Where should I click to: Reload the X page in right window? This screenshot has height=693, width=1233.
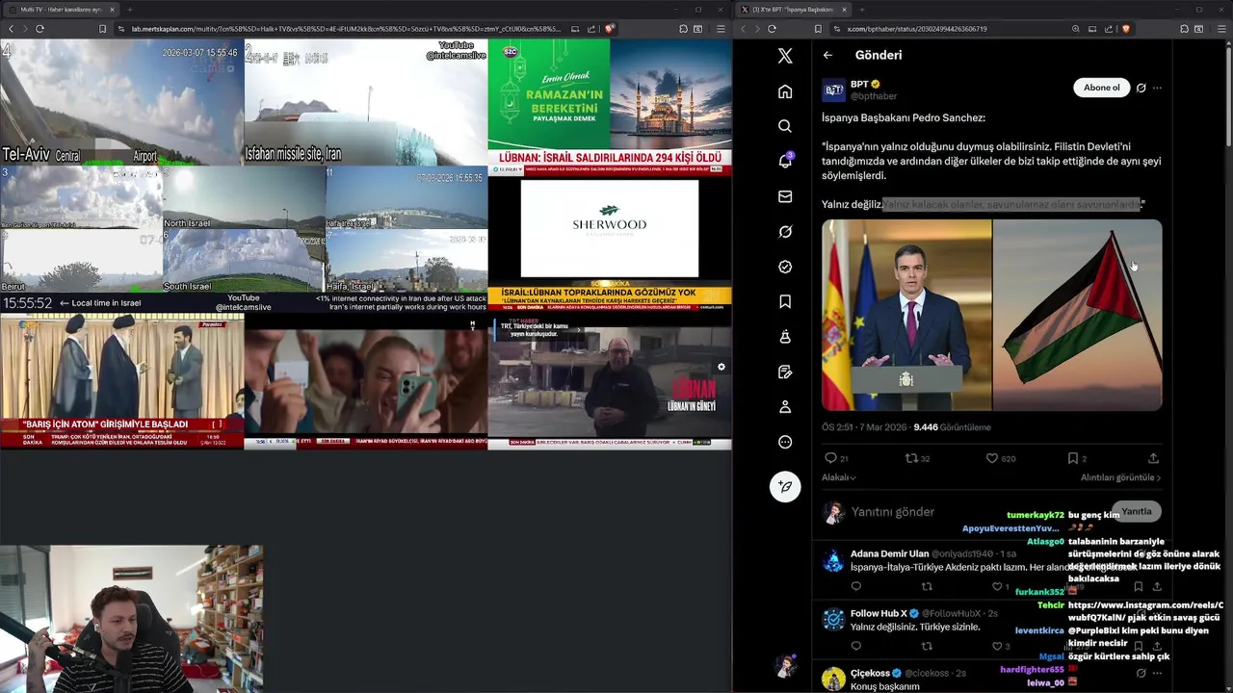click(x=772, y=29)
